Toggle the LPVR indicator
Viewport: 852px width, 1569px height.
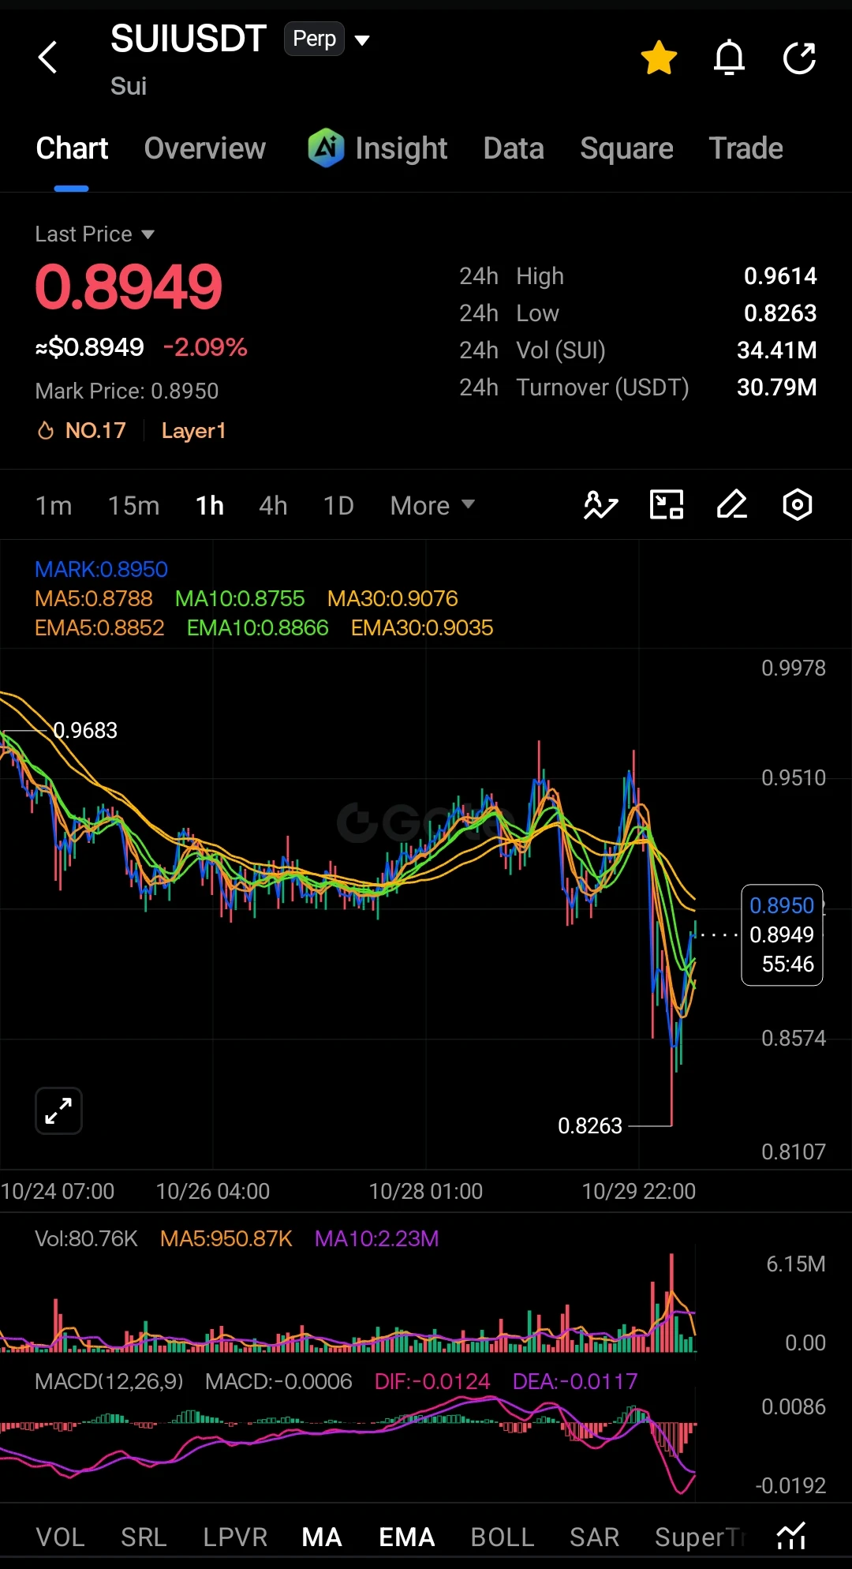[x=235, y=1537]
